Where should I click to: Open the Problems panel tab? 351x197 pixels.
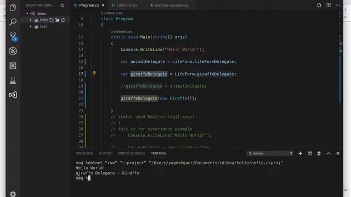pyautogui.click(x=84, y=153)
